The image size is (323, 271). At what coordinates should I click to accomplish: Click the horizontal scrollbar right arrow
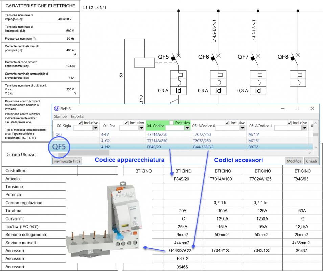click(310, 153)
